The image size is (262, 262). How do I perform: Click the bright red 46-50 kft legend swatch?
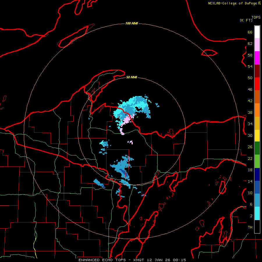tap(257, 84)
